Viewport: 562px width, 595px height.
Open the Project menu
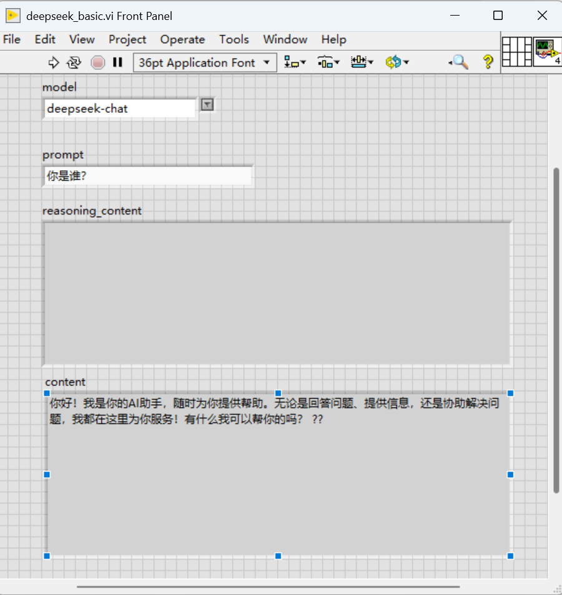(x=127, y=39)
